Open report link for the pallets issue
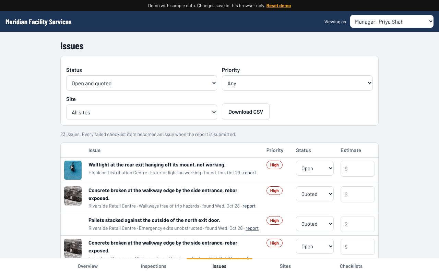439x274 pixels. pyautogui.click(x=252, y=228)
